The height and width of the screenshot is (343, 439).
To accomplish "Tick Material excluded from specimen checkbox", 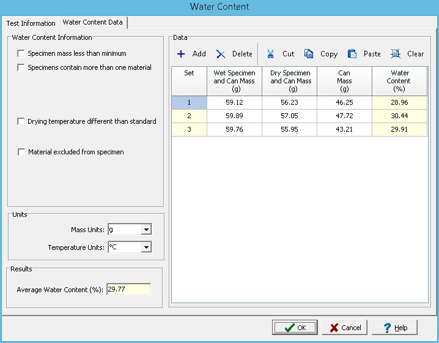I will 21,152.
